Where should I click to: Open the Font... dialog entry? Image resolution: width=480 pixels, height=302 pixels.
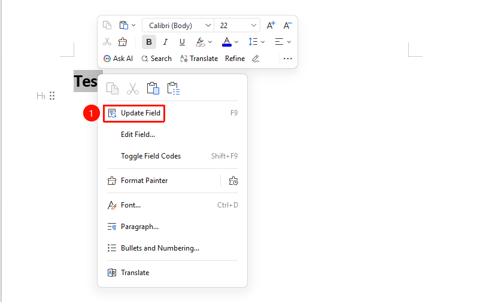tap(172, 205)
